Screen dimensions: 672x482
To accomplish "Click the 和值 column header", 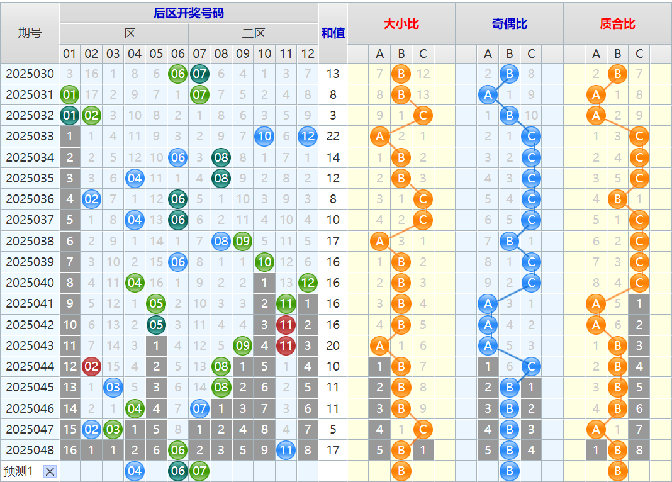I will tap(333, 33).
